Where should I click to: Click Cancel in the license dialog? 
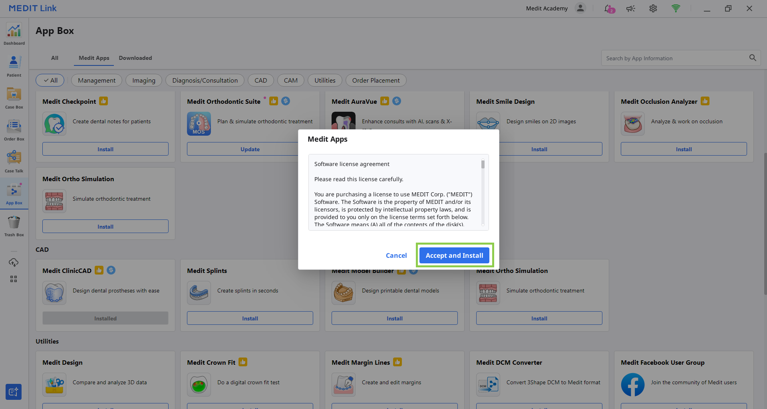[396, 255]
